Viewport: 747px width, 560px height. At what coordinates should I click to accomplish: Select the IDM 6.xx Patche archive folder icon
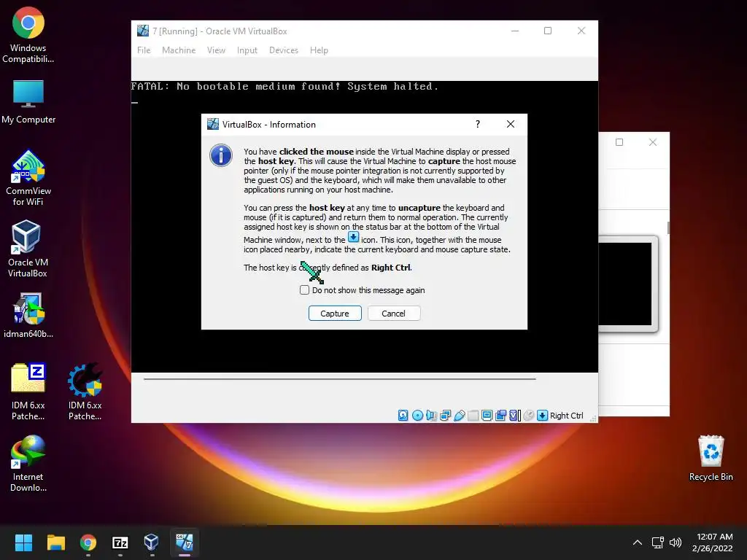click(28, 392)
